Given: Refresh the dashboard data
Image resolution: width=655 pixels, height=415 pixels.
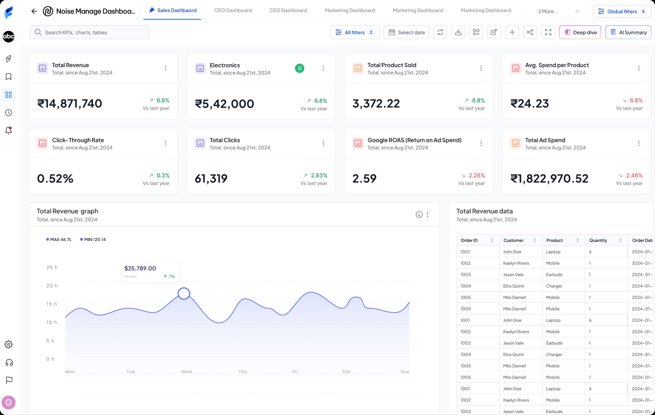Looking at the screenshot, I should 440,32.
